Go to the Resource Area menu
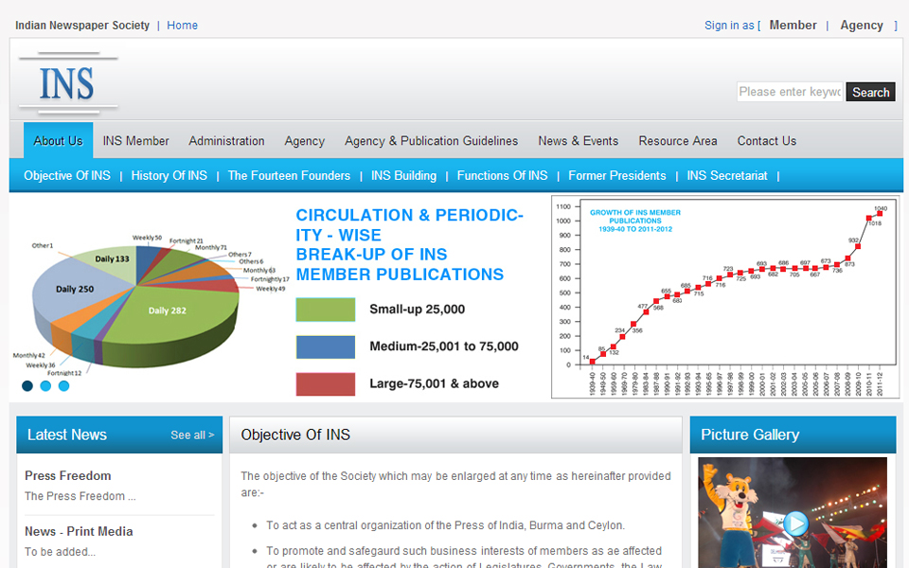This screenshot has height=568, width=909. pos(677,141)
